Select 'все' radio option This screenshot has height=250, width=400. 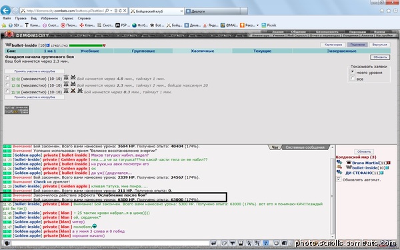coord(353,78)
